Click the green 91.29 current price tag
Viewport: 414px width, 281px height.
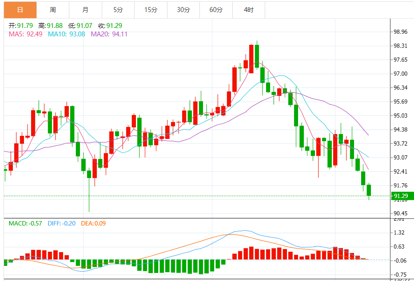pyautogui.click(x=402, y=196)
